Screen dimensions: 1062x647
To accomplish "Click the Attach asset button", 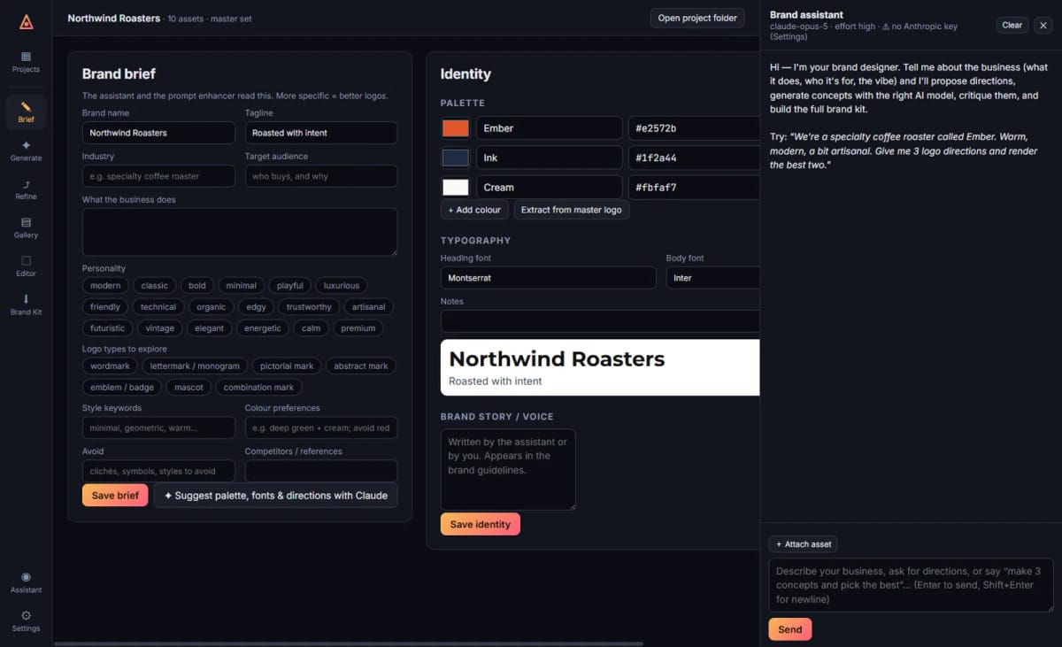I will point(803,544).
